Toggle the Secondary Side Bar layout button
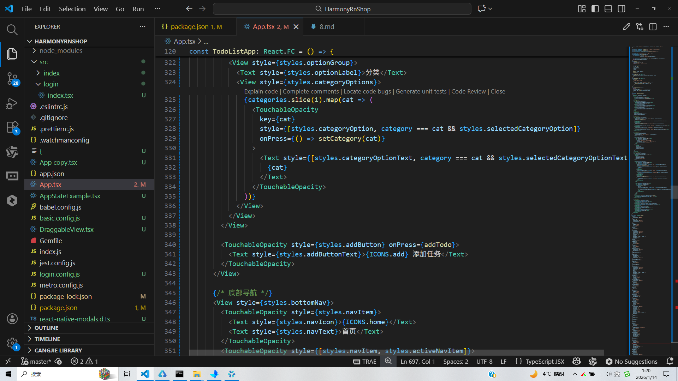This screenshot has height=381, width=678. pyautogui.click(x=621, y=9)
